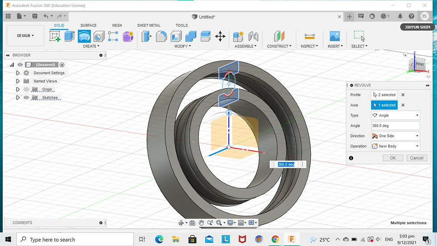Click the window Select tool
This screenshot has width=437, height=246.
[x=359, y=36]
